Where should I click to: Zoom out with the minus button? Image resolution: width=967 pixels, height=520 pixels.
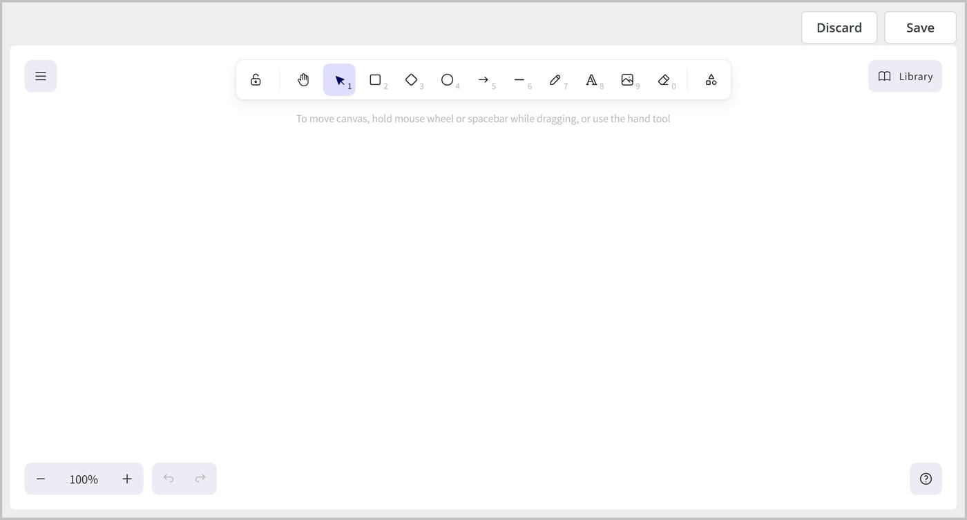41,479
